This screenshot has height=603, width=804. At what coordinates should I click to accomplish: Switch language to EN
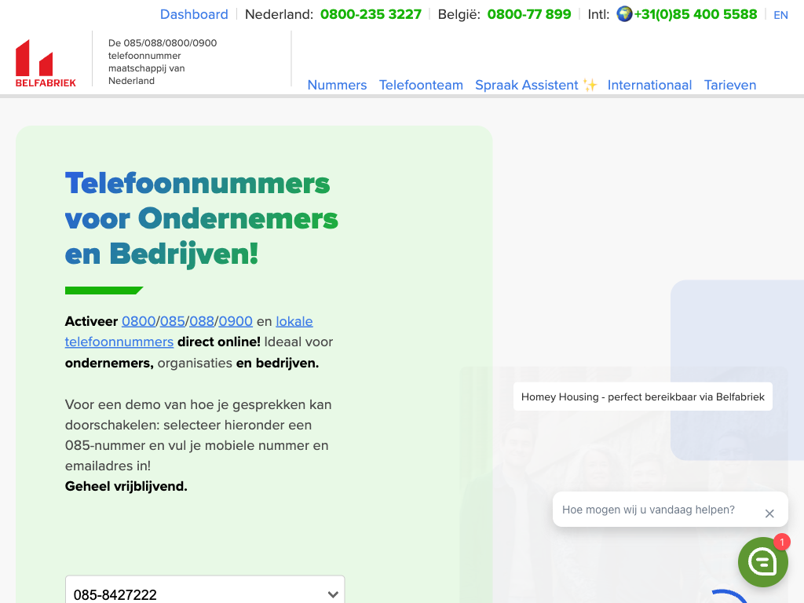coord(780,15)
